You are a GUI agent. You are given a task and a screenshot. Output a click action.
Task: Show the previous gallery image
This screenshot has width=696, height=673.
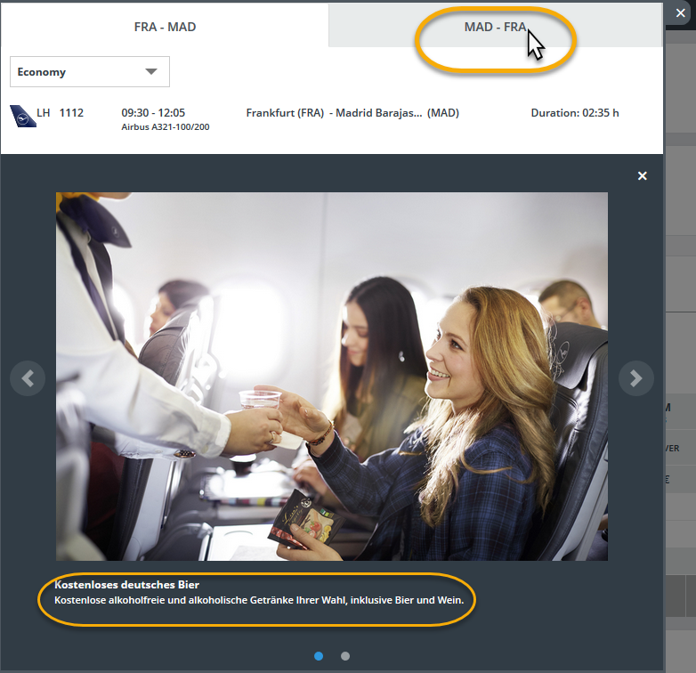pyautogui.click(x=28, y=378)
